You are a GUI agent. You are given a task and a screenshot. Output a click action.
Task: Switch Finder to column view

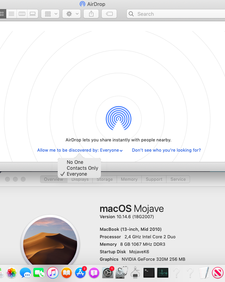click(22, 14)
